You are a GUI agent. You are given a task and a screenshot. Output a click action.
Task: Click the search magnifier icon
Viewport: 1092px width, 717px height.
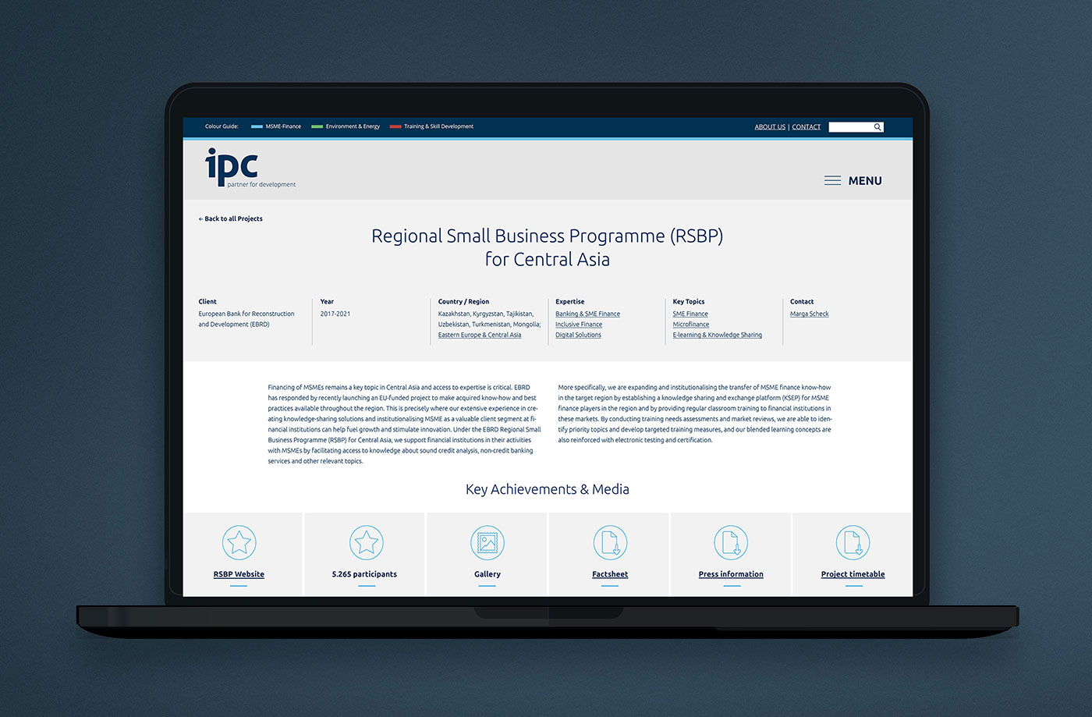click(x=877, y=126)
